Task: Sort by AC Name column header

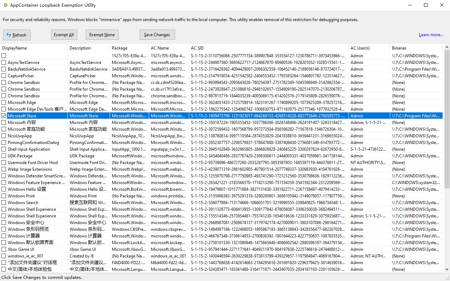Action: point(169,48)
